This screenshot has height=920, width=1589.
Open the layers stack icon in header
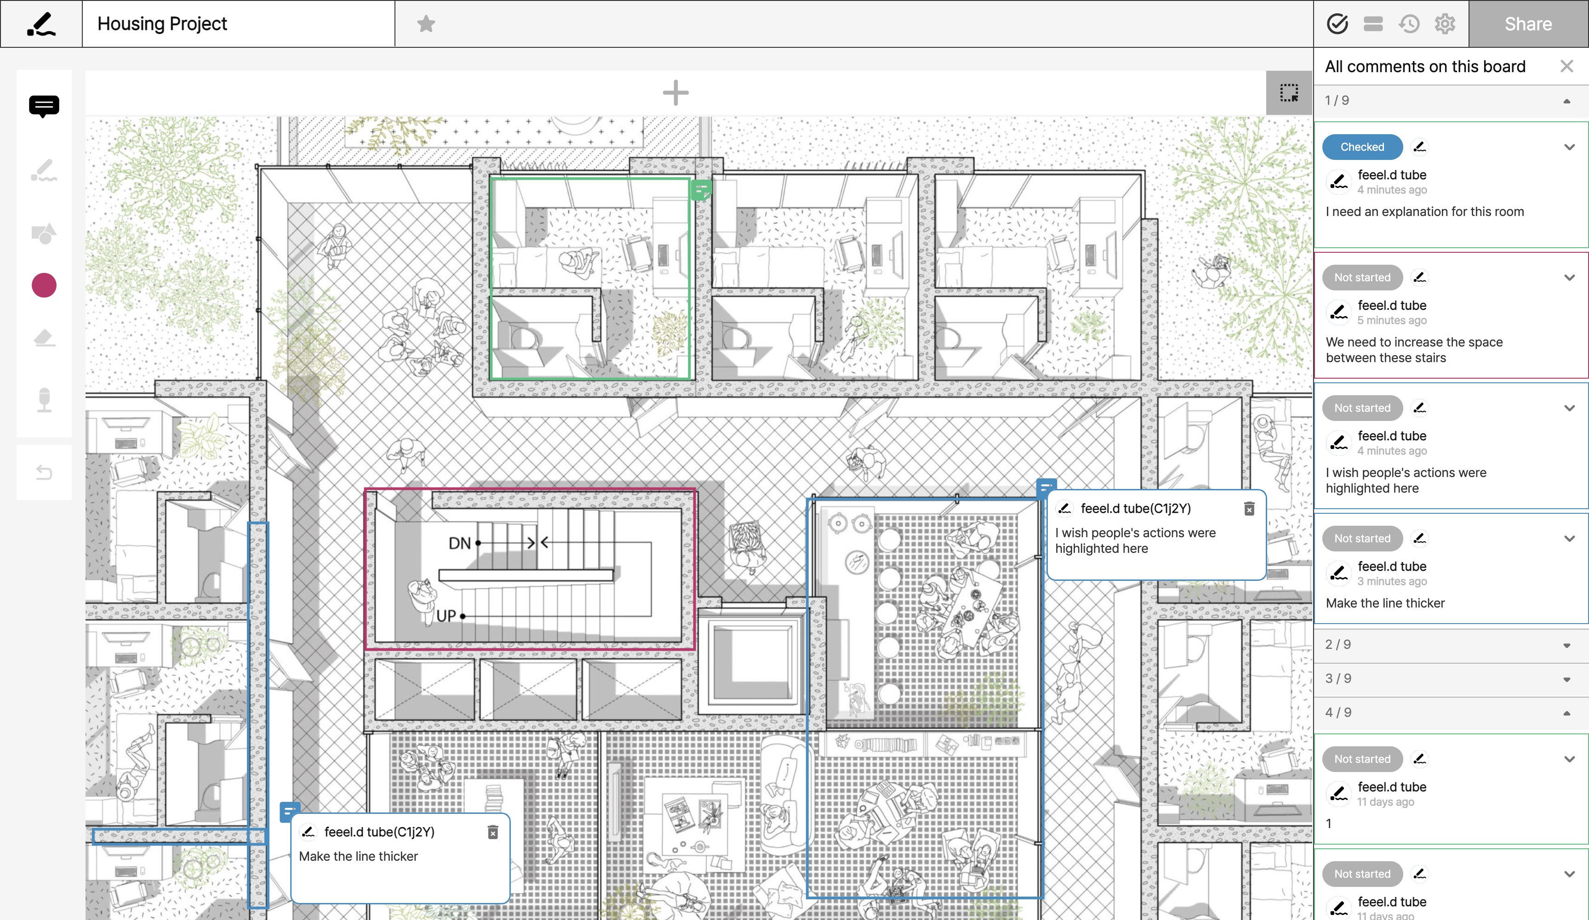(1373, 24)
